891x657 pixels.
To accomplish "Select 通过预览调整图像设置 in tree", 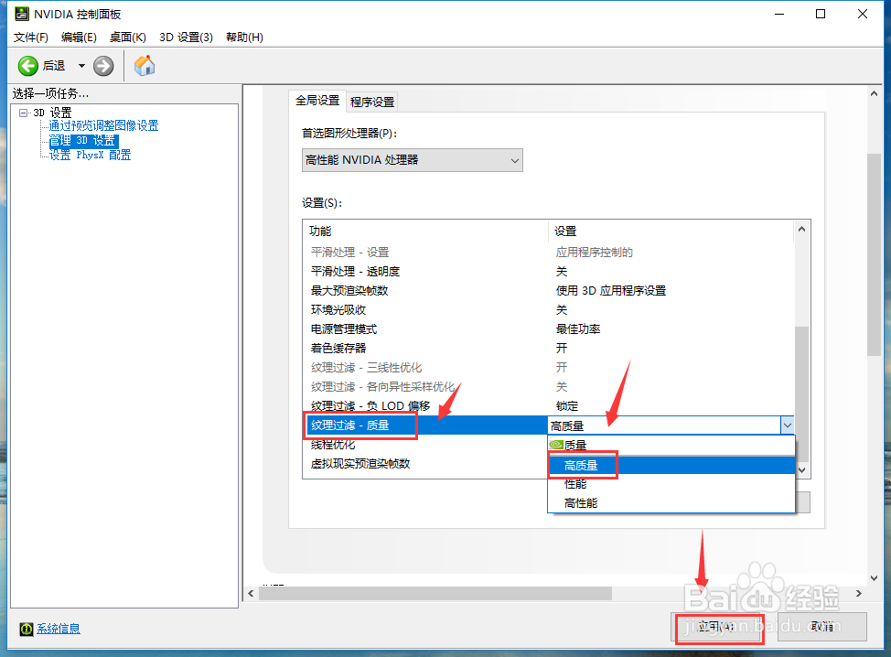I will point(103,125).
